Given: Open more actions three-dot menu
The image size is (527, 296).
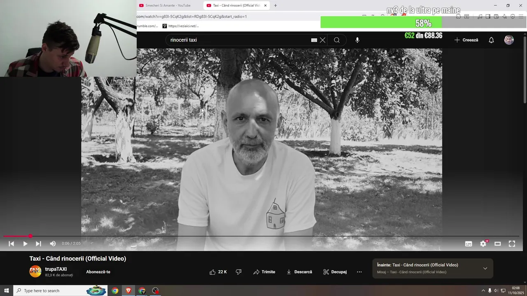Looking at the screenshot, I should pos(359,272).
